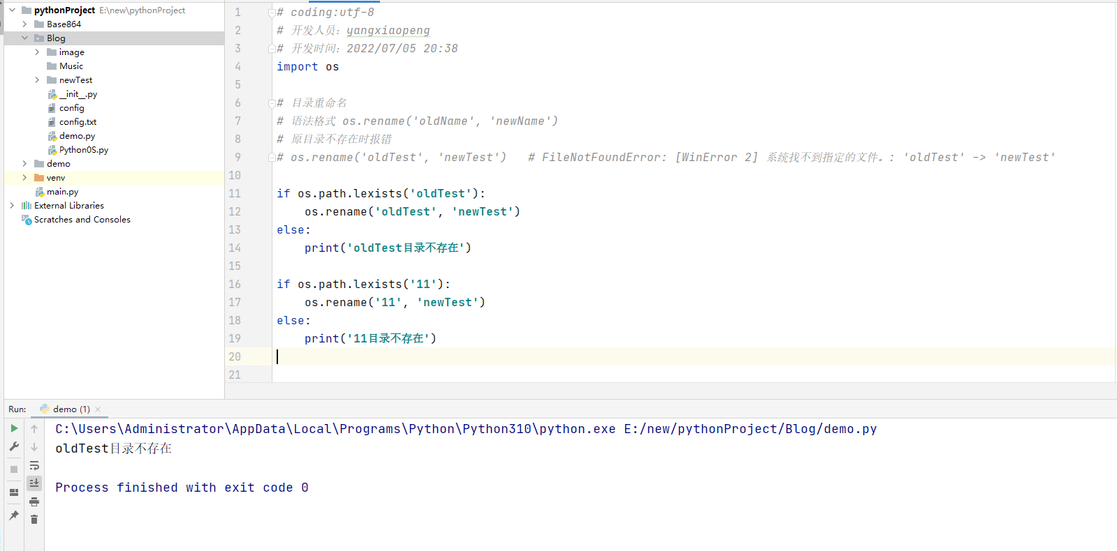Image resolution: width=1117 pixels, height=551 pixels.
Task: Open run configuration wrench settings
Action: point(14,446)
